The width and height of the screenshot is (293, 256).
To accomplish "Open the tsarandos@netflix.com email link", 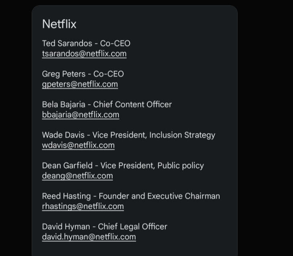I will coord(84,54).
